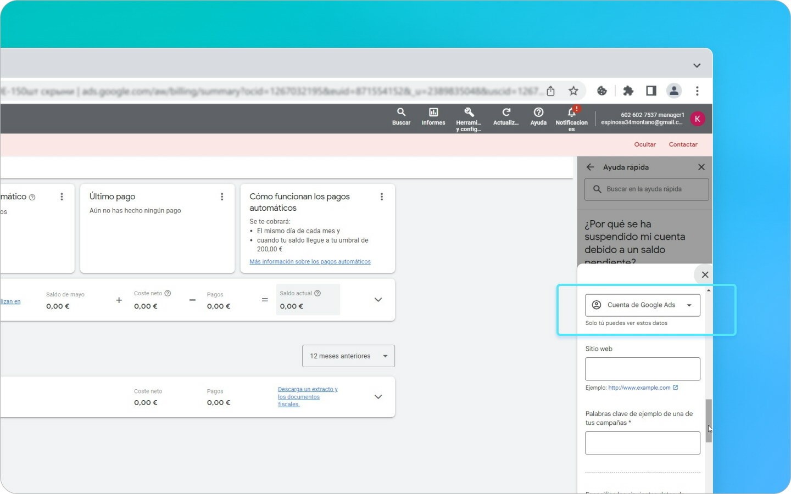This screenshot has height=494, width=791.
Task: Click 'Aún no has hecho ningún pago'
Action: [135, 211]
